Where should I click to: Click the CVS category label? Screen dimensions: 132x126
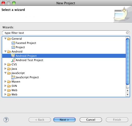14,64
